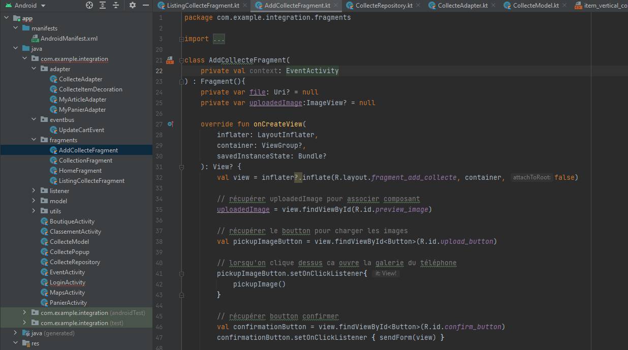Click line number 22 in gutter
The width and height of the screenshot is (628, 350).
pyautogui.click(x=160, y=71)
